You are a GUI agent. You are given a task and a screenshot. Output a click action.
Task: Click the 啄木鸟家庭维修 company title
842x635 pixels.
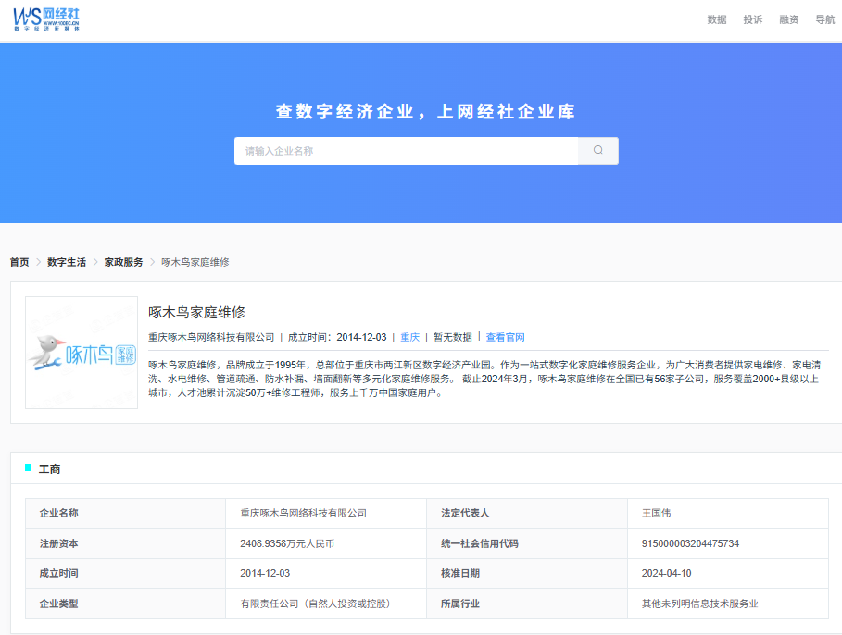pos(197,312)
